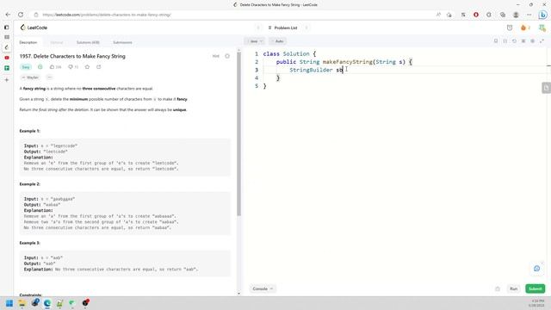Image resolution: width=551 pixels, height=310 pixels.
Task: Select the Editorial tab
Action: (57, 42)
